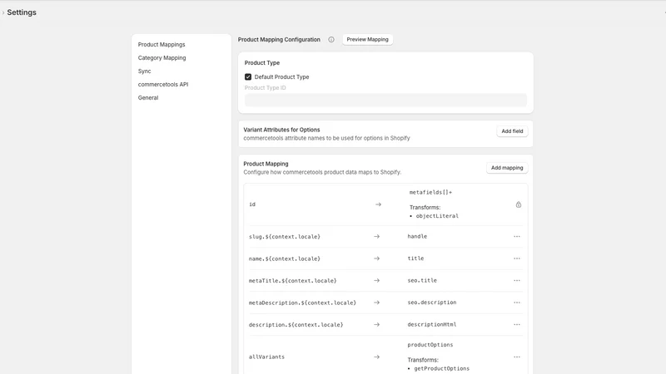Click the Preview Mapping button
This screenshot has height=374, width=666.
367,39
